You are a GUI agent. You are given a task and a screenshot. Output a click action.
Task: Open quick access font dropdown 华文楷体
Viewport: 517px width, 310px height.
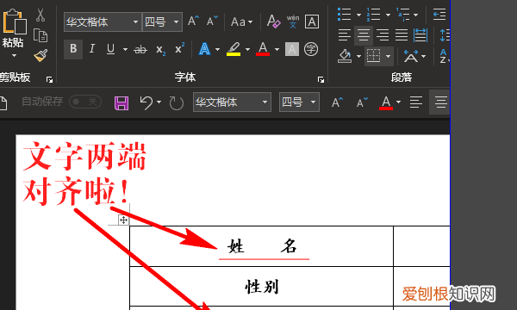click(x=265, y=102)
